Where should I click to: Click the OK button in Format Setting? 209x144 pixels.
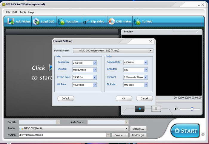coord(124,98)
